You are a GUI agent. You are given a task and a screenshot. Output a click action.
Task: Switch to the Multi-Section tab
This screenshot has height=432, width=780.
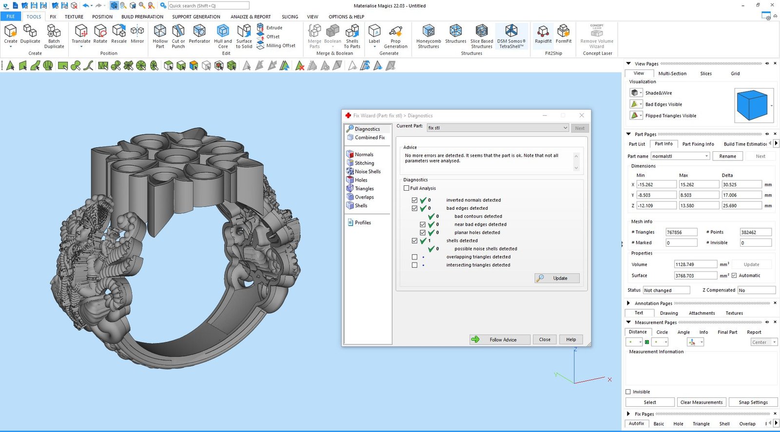click(672, 73)
